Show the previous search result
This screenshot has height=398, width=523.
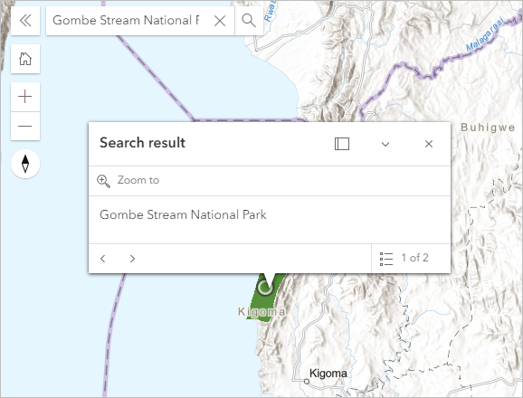(103, 259)
